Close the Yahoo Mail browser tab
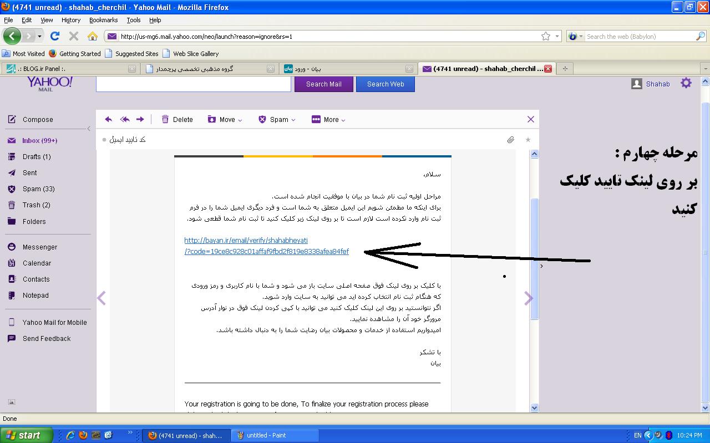The width and height of the screenshot is (710, 443). coord(548,69)
